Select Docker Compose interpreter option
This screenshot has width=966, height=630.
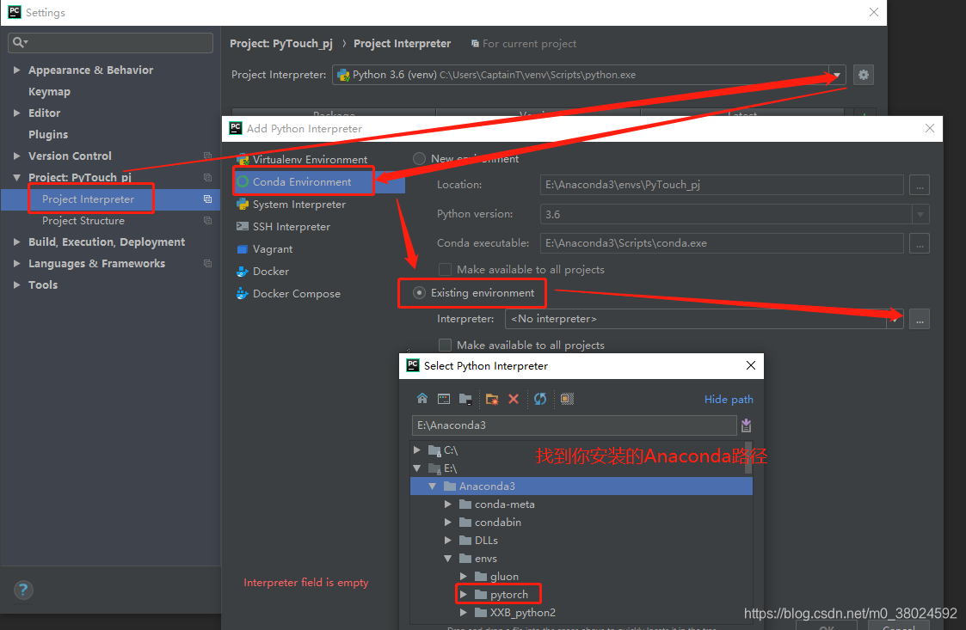(288, 294)
